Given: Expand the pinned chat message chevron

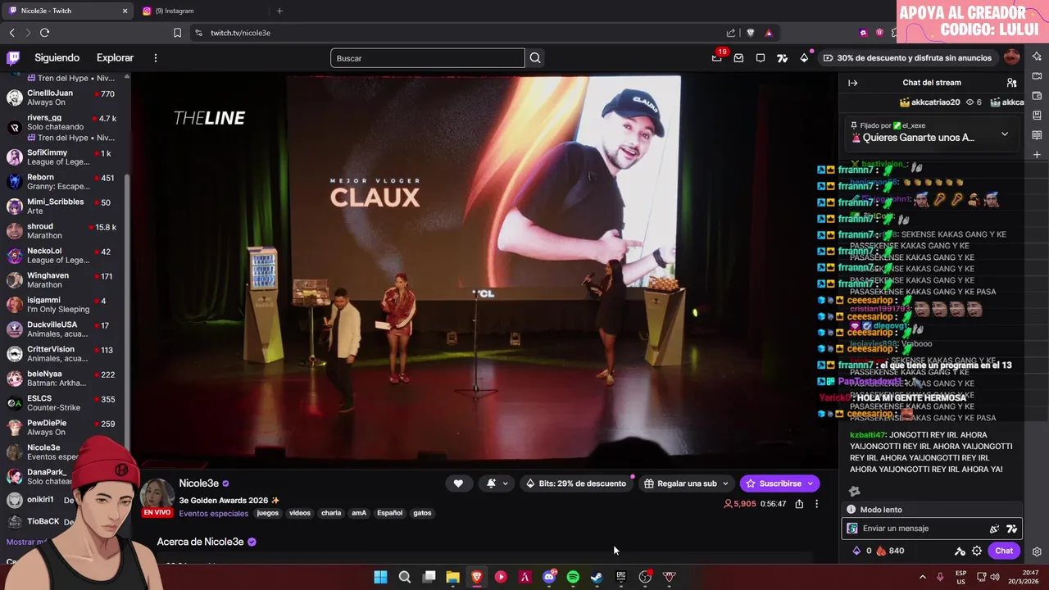Looking at the screenshot, I should click(1005, 134).
